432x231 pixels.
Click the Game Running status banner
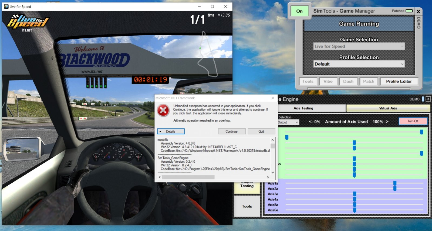coord(359,24)
